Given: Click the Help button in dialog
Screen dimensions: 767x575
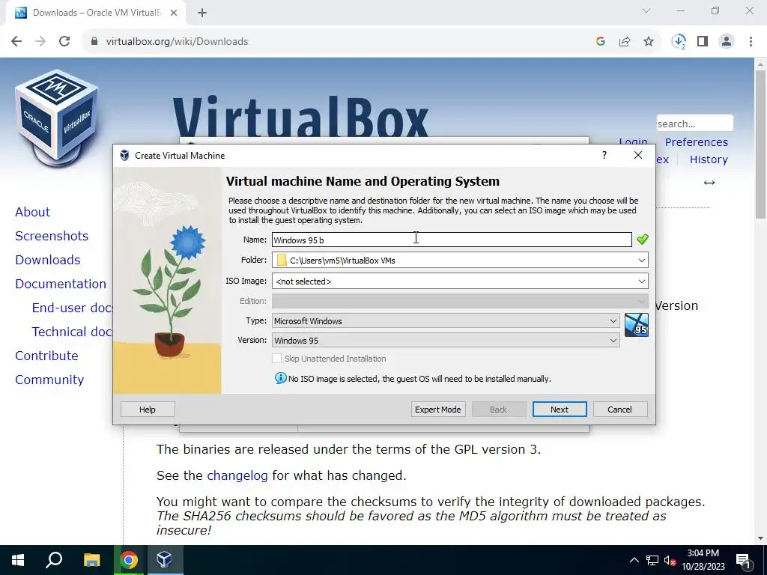Looking at the screenshot, I should [x=148, y=410].
